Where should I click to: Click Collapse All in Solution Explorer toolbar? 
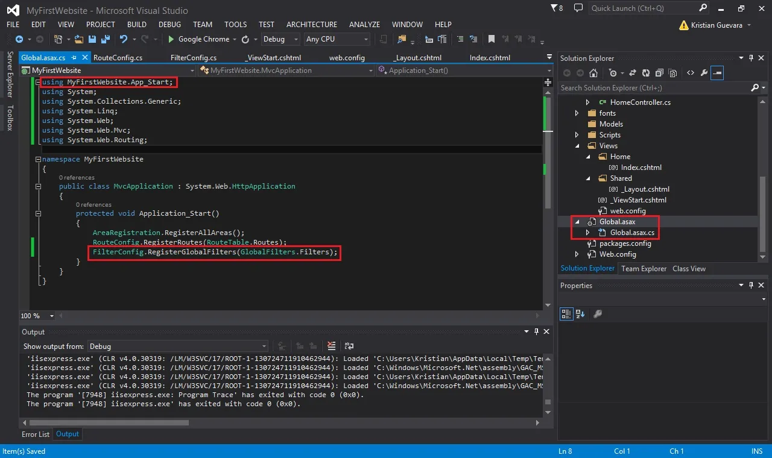[659, 73]
